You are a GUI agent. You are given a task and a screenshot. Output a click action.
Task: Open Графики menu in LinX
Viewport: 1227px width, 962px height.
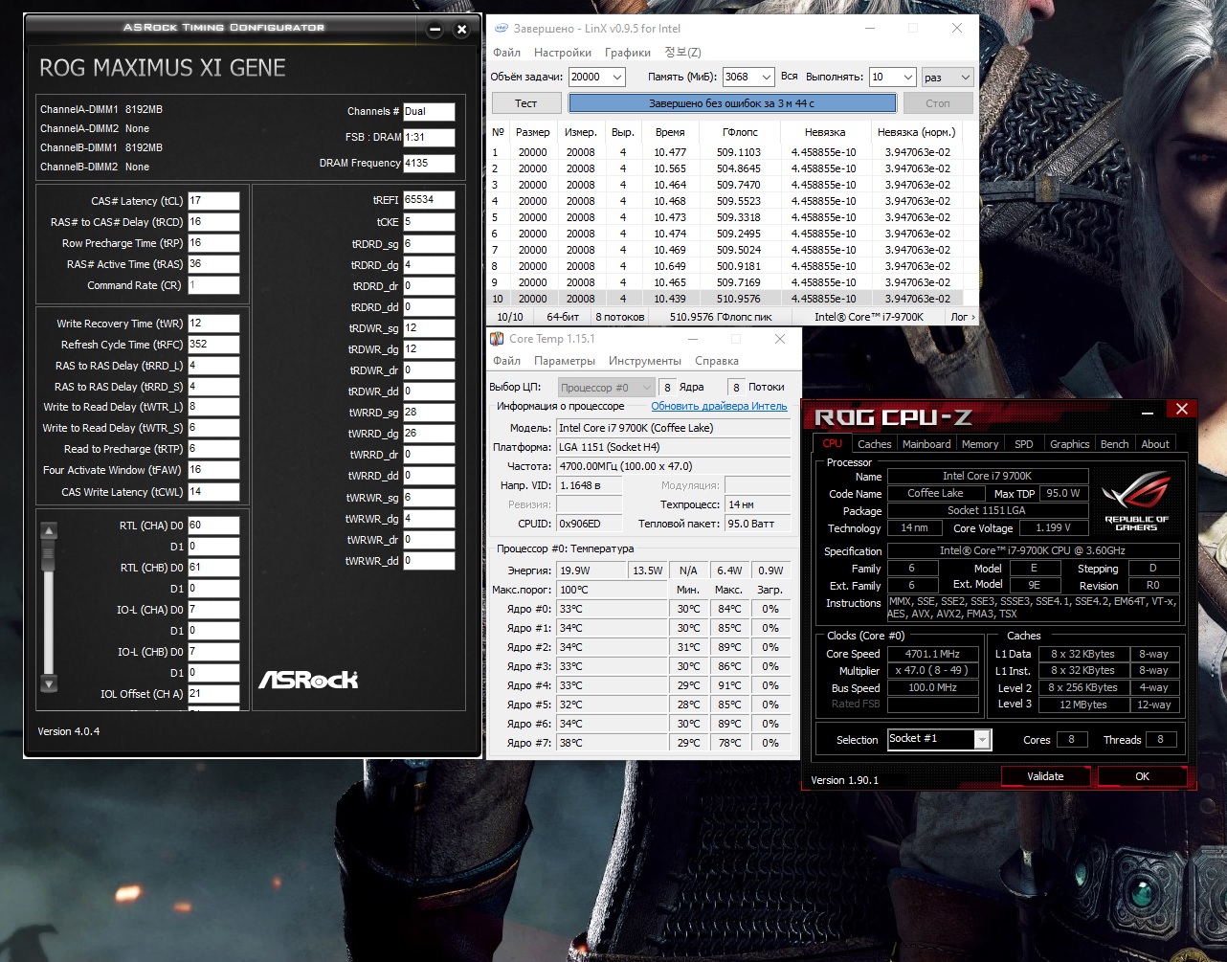coord(628,53)
